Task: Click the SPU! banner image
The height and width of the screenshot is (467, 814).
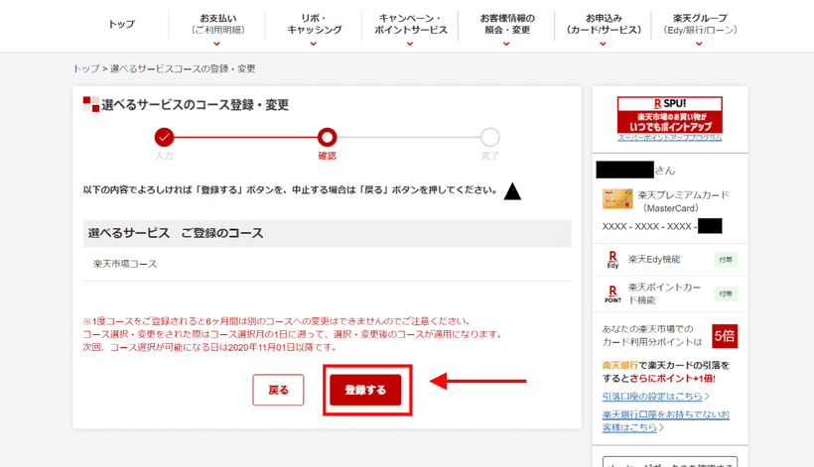Action: click(670, 115)
